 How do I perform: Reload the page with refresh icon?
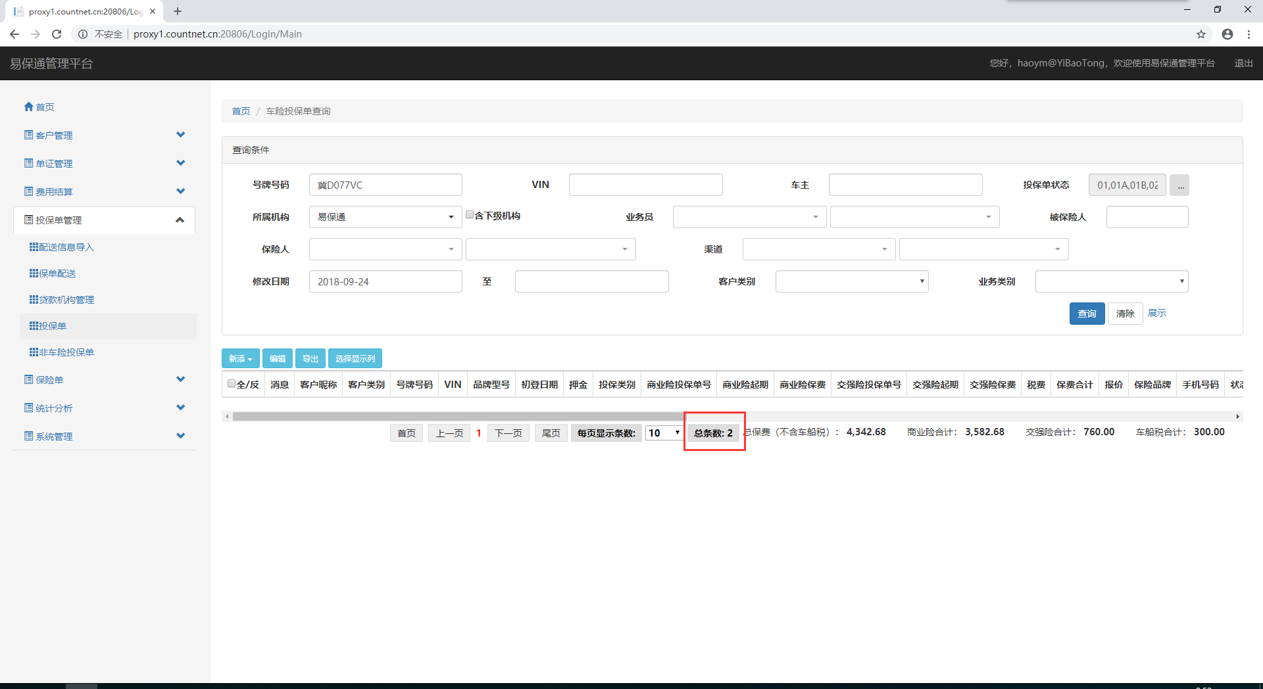click(57, 34)
